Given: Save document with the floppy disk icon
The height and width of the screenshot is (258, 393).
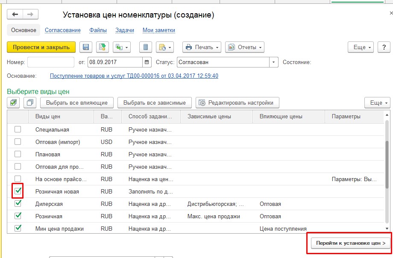Looking at the screenshot, I should [x=86, y=47].
